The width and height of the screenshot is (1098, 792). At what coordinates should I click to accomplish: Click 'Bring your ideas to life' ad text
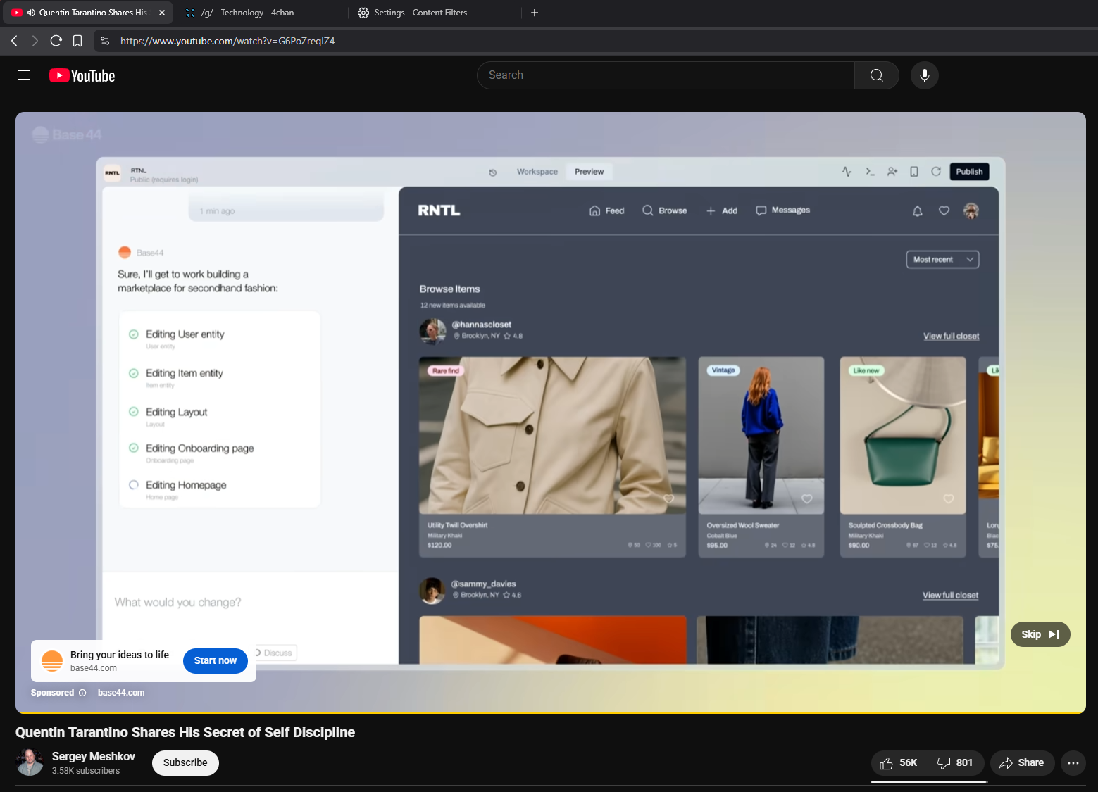tap(120, 655)
